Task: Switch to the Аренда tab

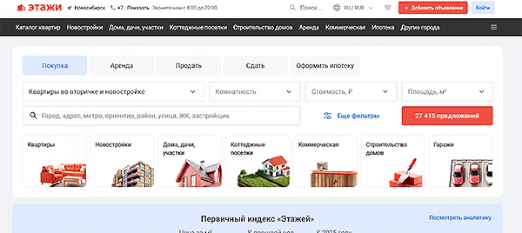Action: tap(122, 65)
